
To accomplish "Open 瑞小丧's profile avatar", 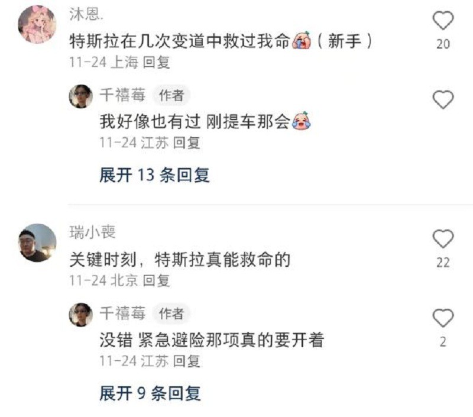I will tap(37, 243).
